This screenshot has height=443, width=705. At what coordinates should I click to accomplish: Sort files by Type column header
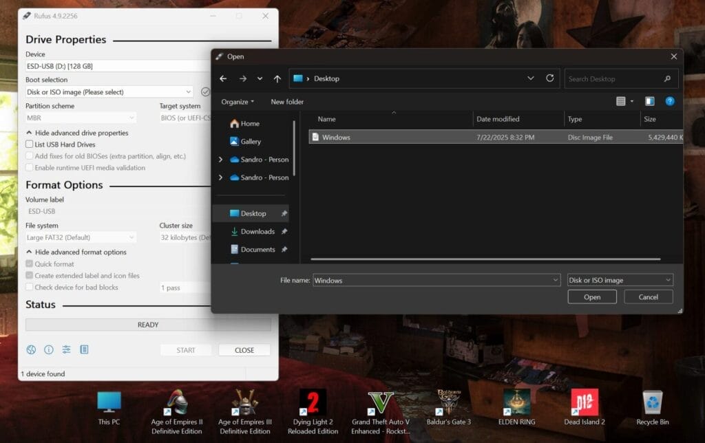click(x=575, y=119)
